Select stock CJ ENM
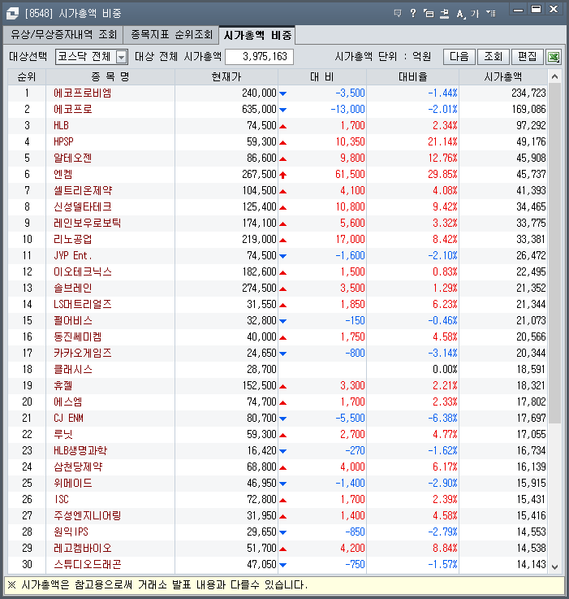569x599 pixels. click(68, 418)
